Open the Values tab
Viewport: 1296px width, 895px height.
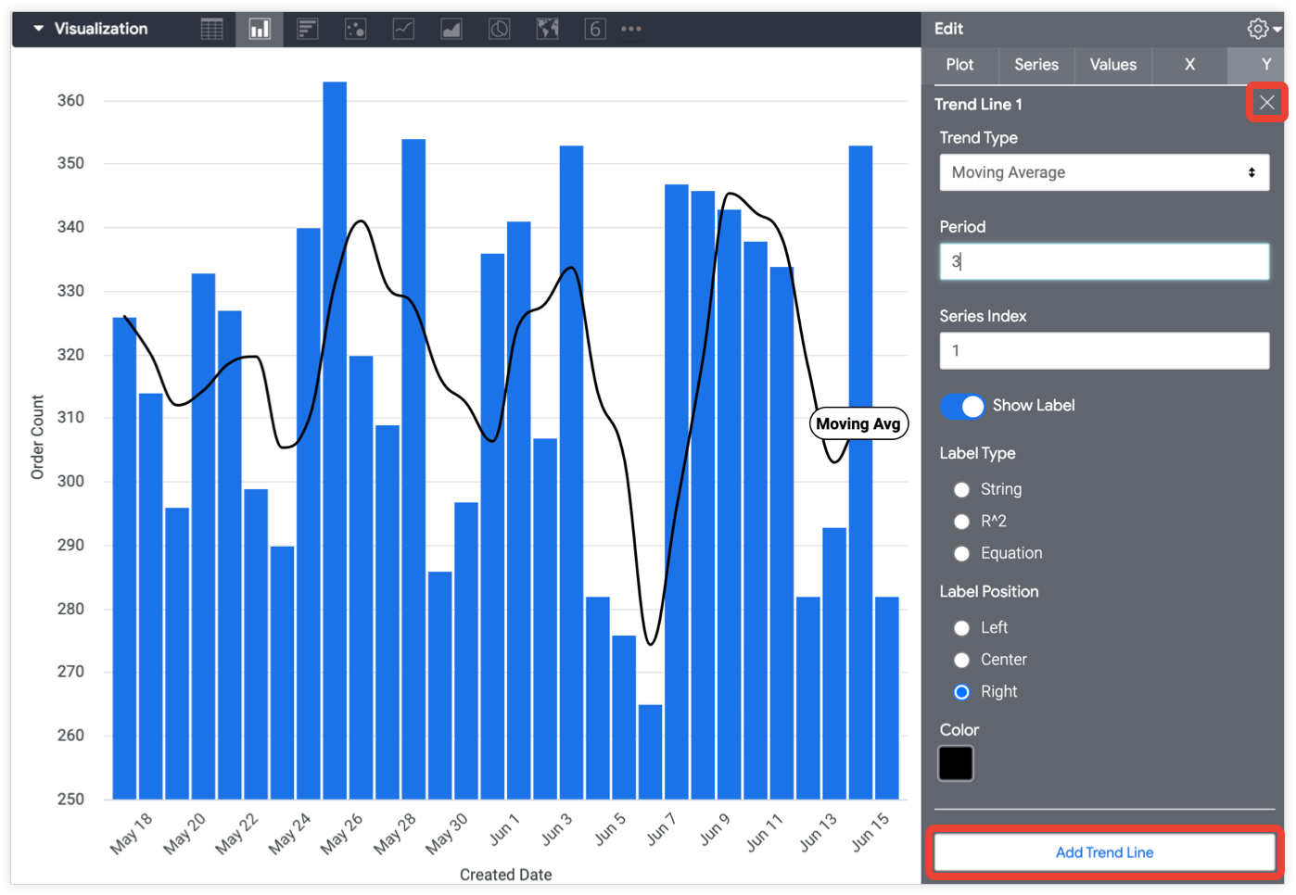point(1112,65)
